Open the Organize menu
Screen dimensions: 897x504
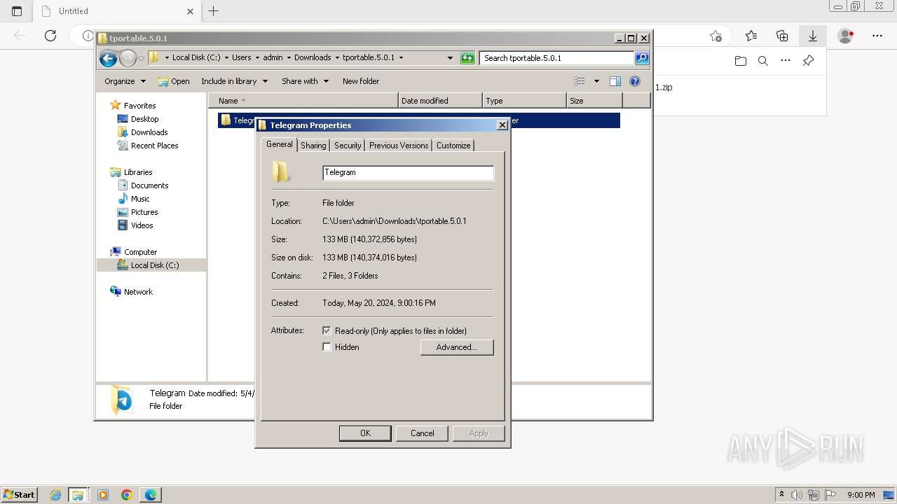tap(125, 81)
